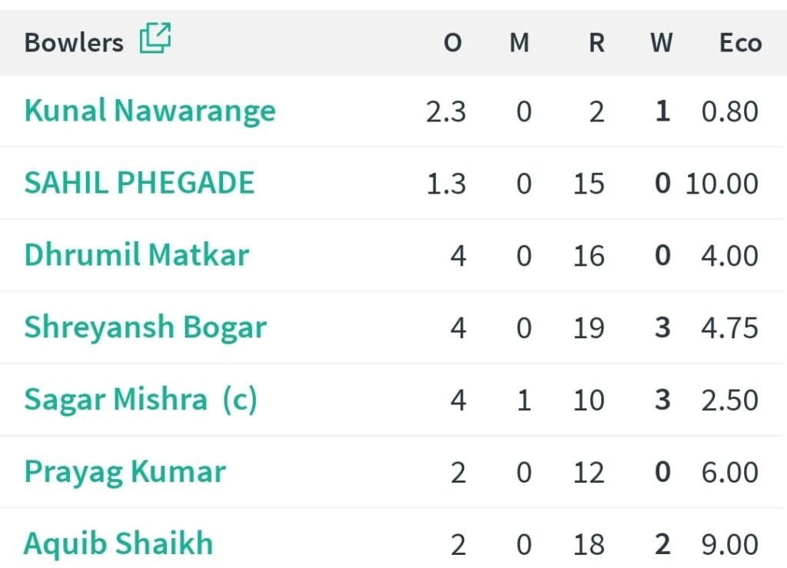
Task: Select the Dhrumil Matkar name link
Action: coord(137,256)
